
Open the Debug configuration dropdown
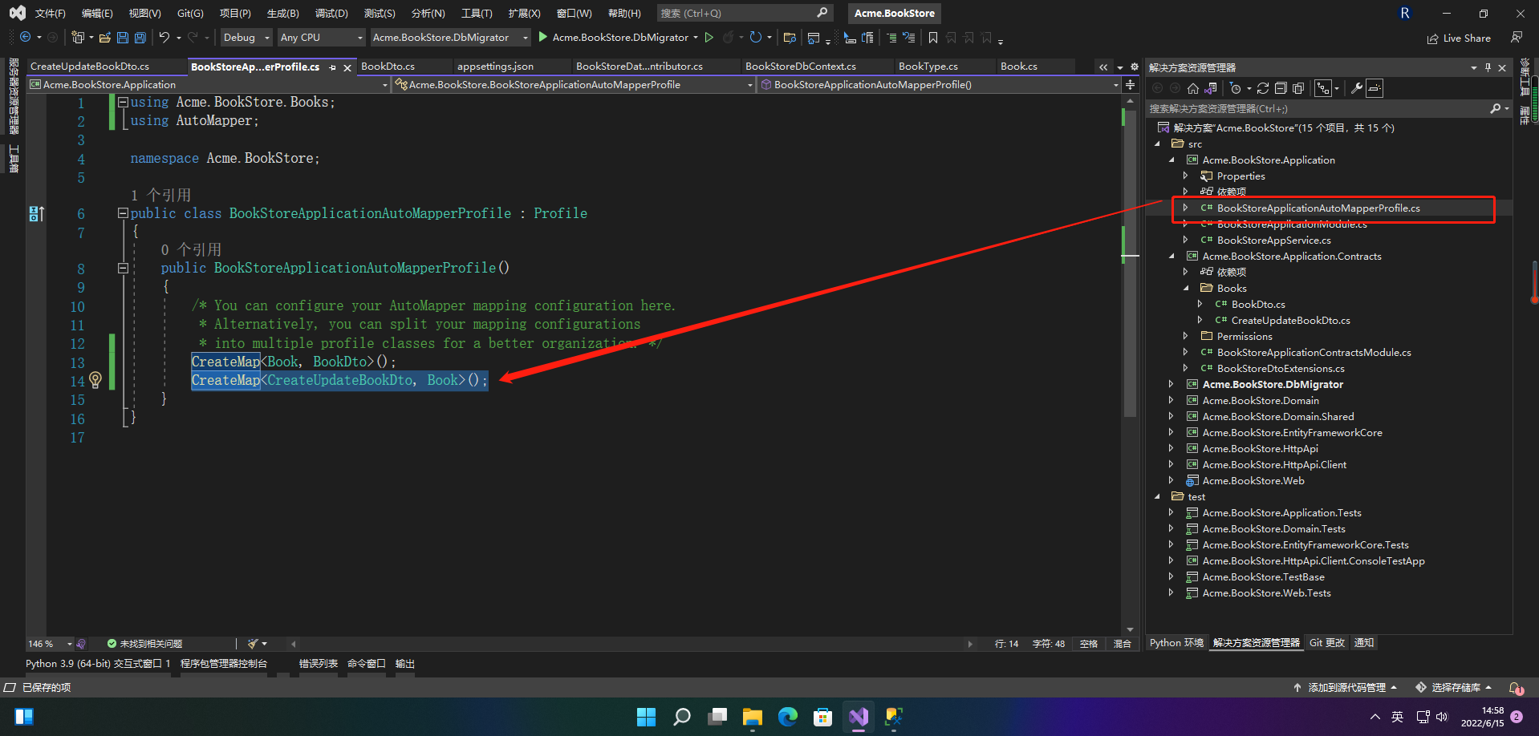pos(247,37)
